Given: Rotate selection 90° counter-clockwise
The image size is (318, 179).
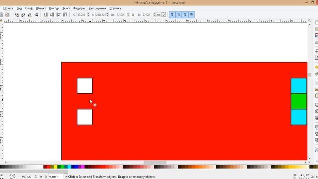Looking at the screenshot, I should (17, 15).
